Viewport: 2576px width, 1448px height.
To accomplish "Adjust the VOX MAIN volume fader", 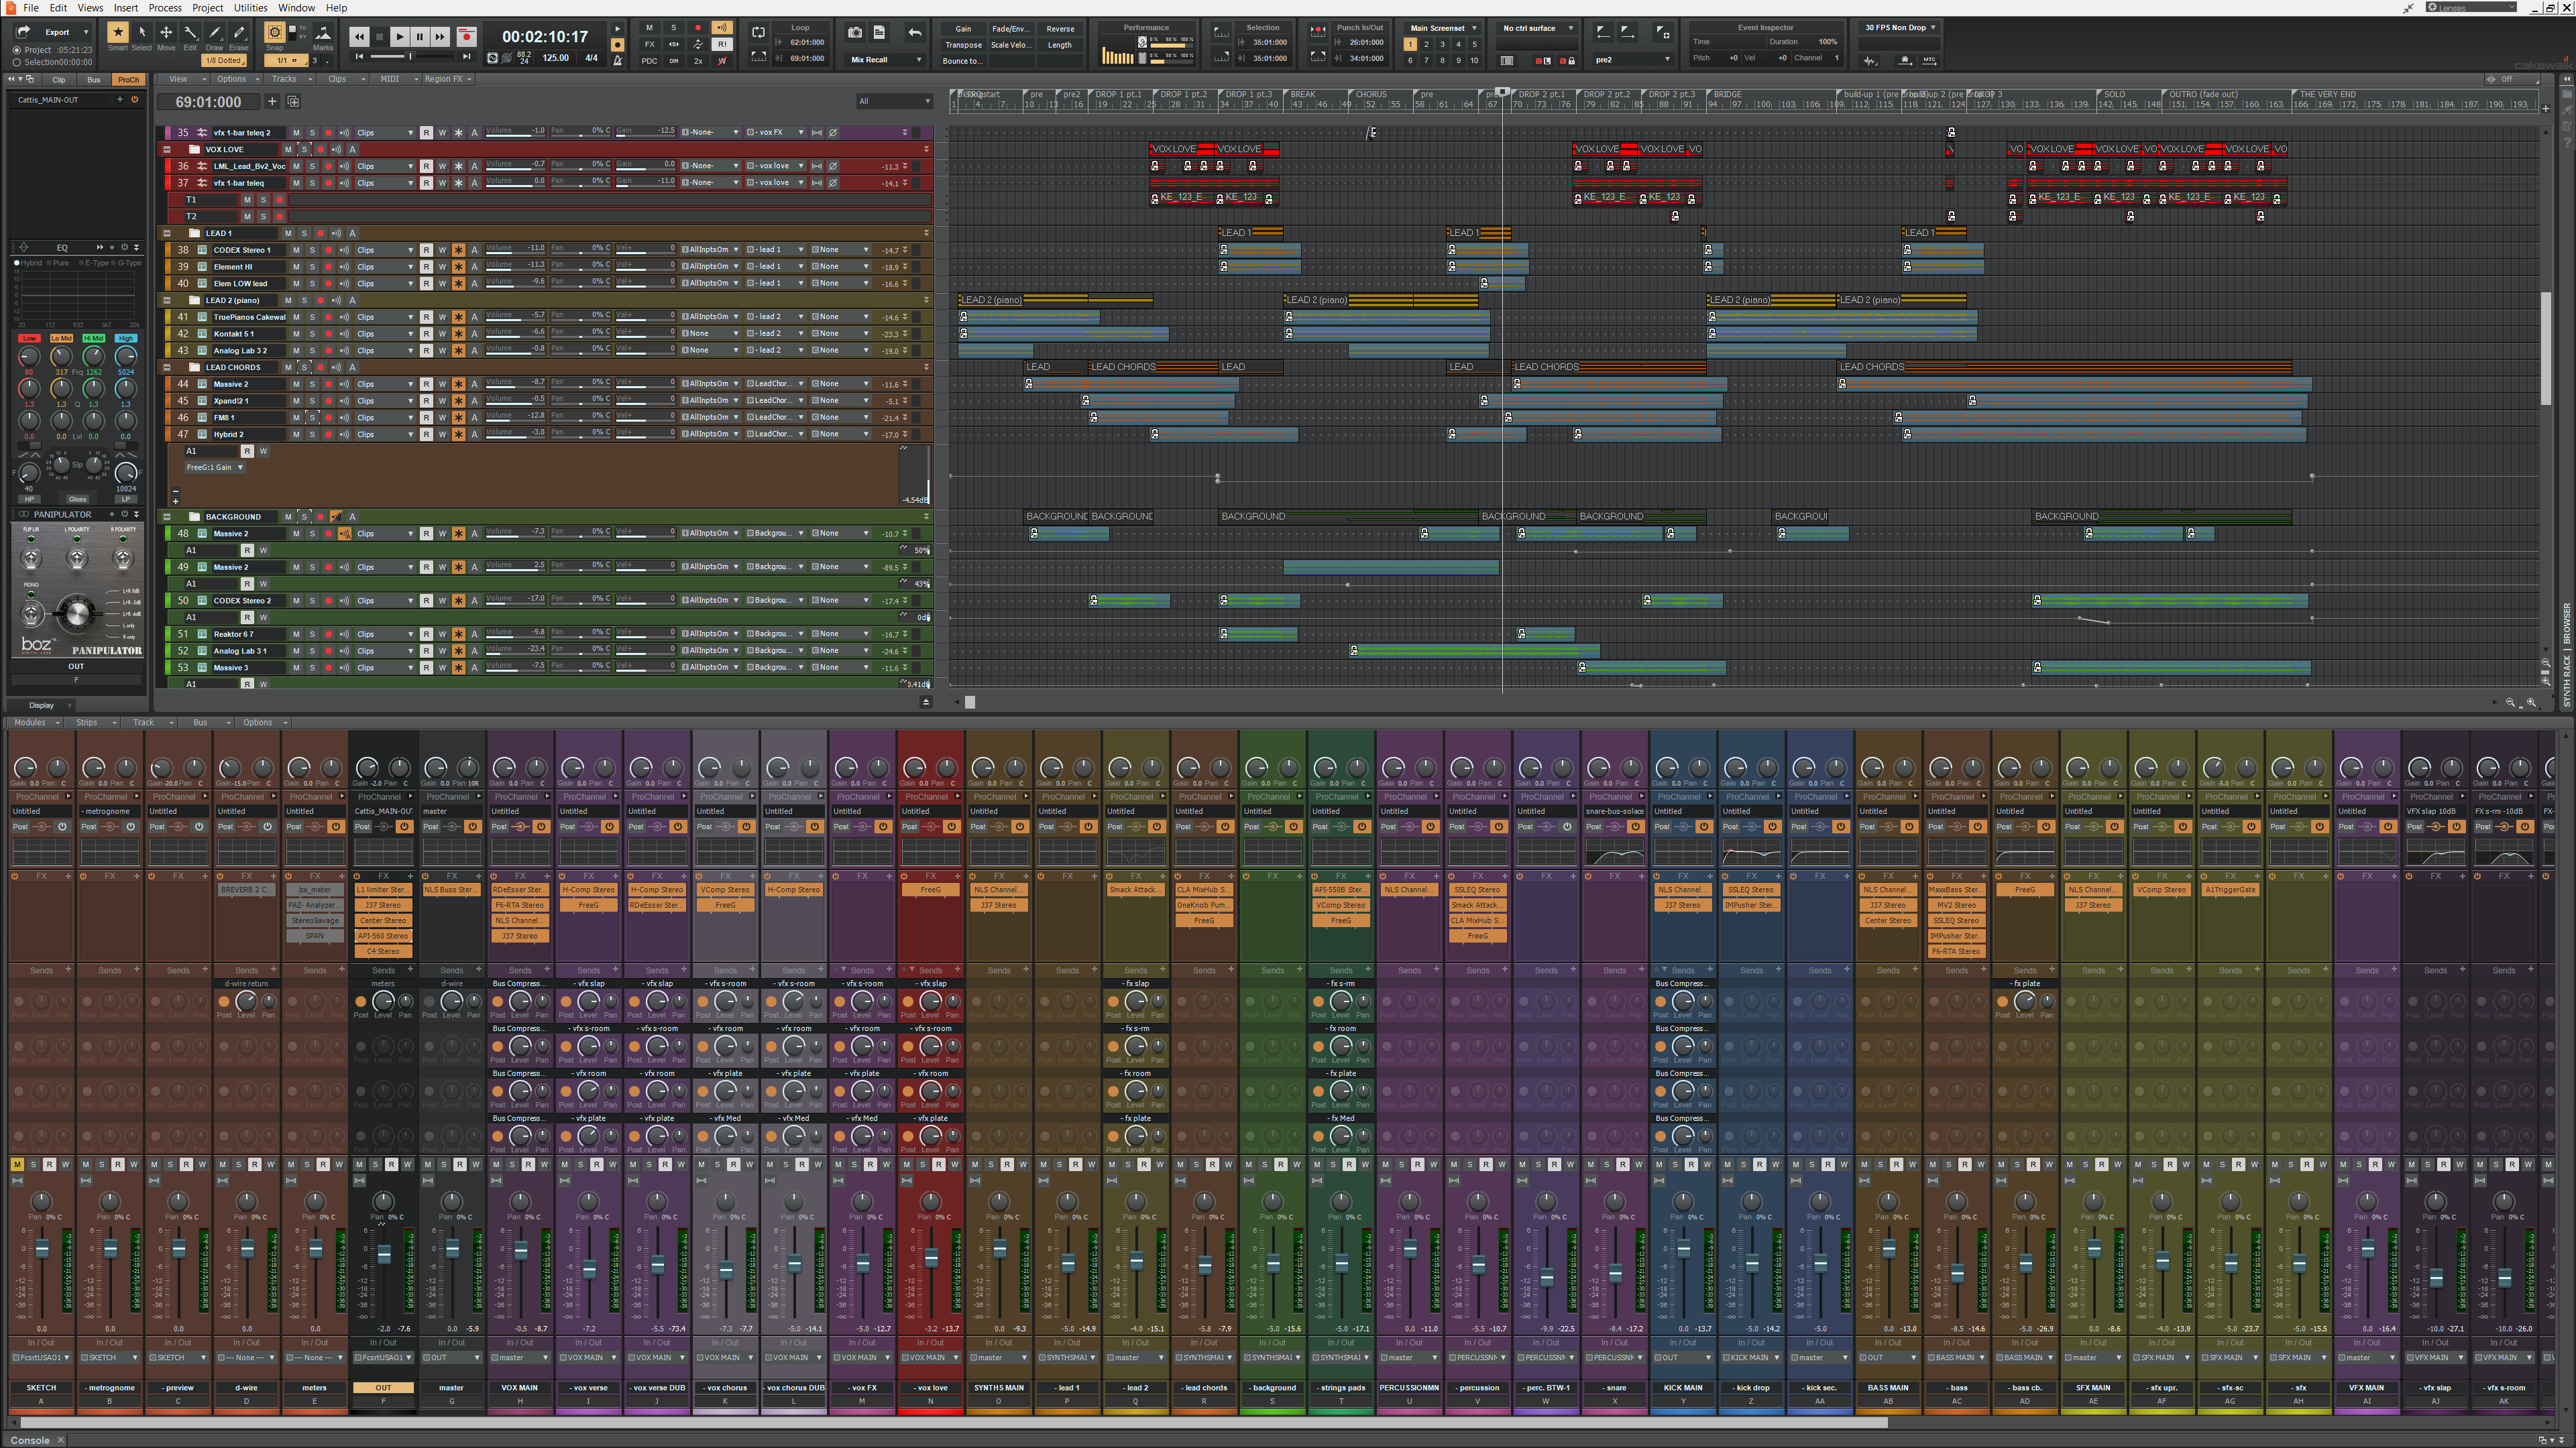I will coord(520,1251).
